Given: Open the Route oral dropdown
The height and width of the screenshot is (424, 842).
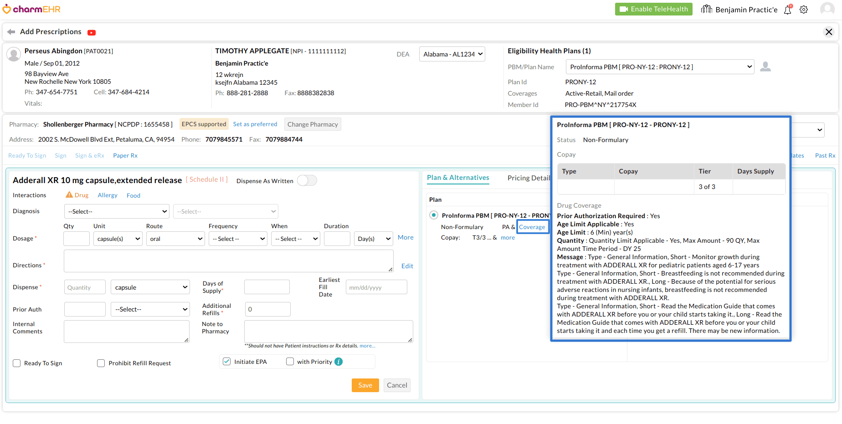Looking at the screenshot, I should point(175,239).
